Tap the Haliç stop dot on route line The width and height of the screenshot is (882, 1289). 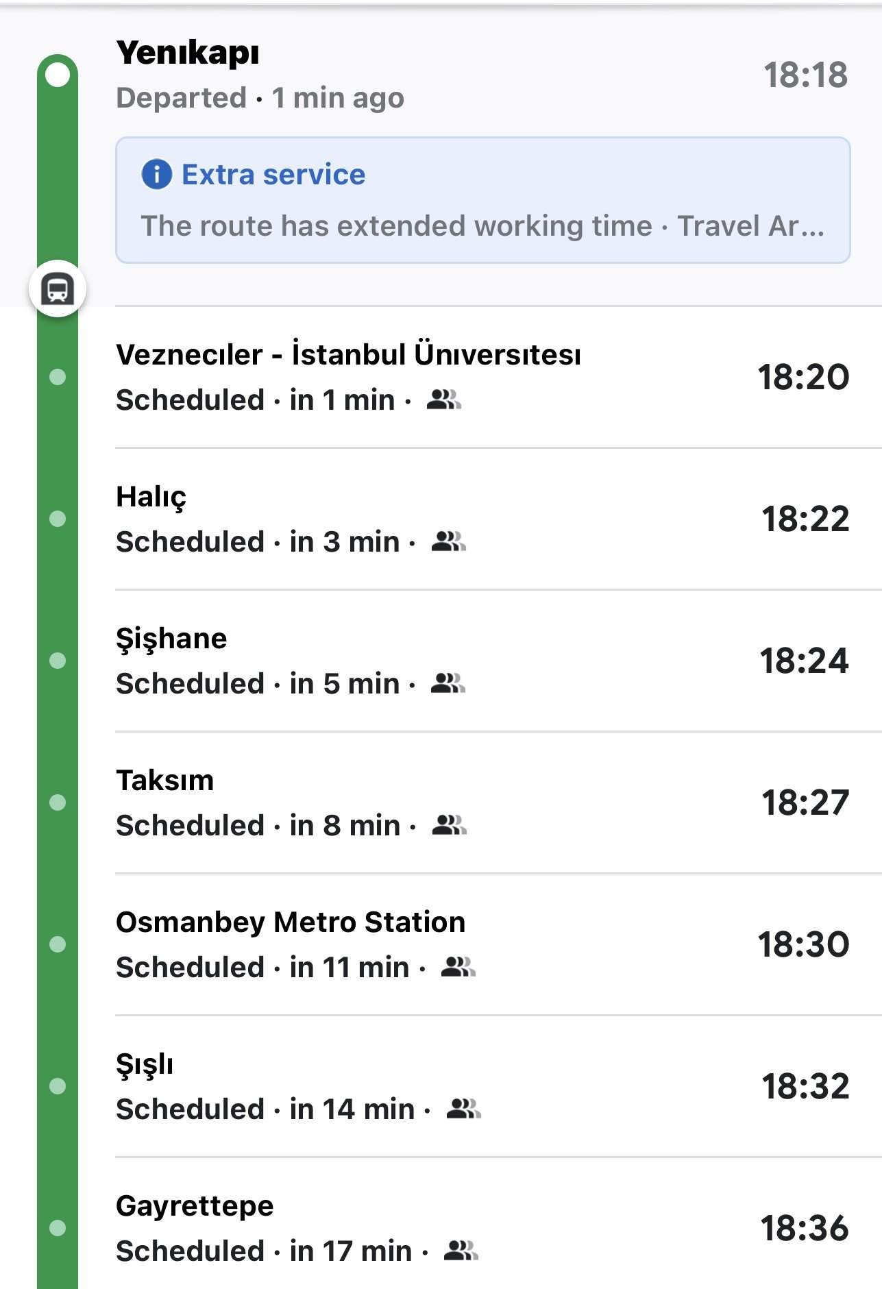coord(58,519)
